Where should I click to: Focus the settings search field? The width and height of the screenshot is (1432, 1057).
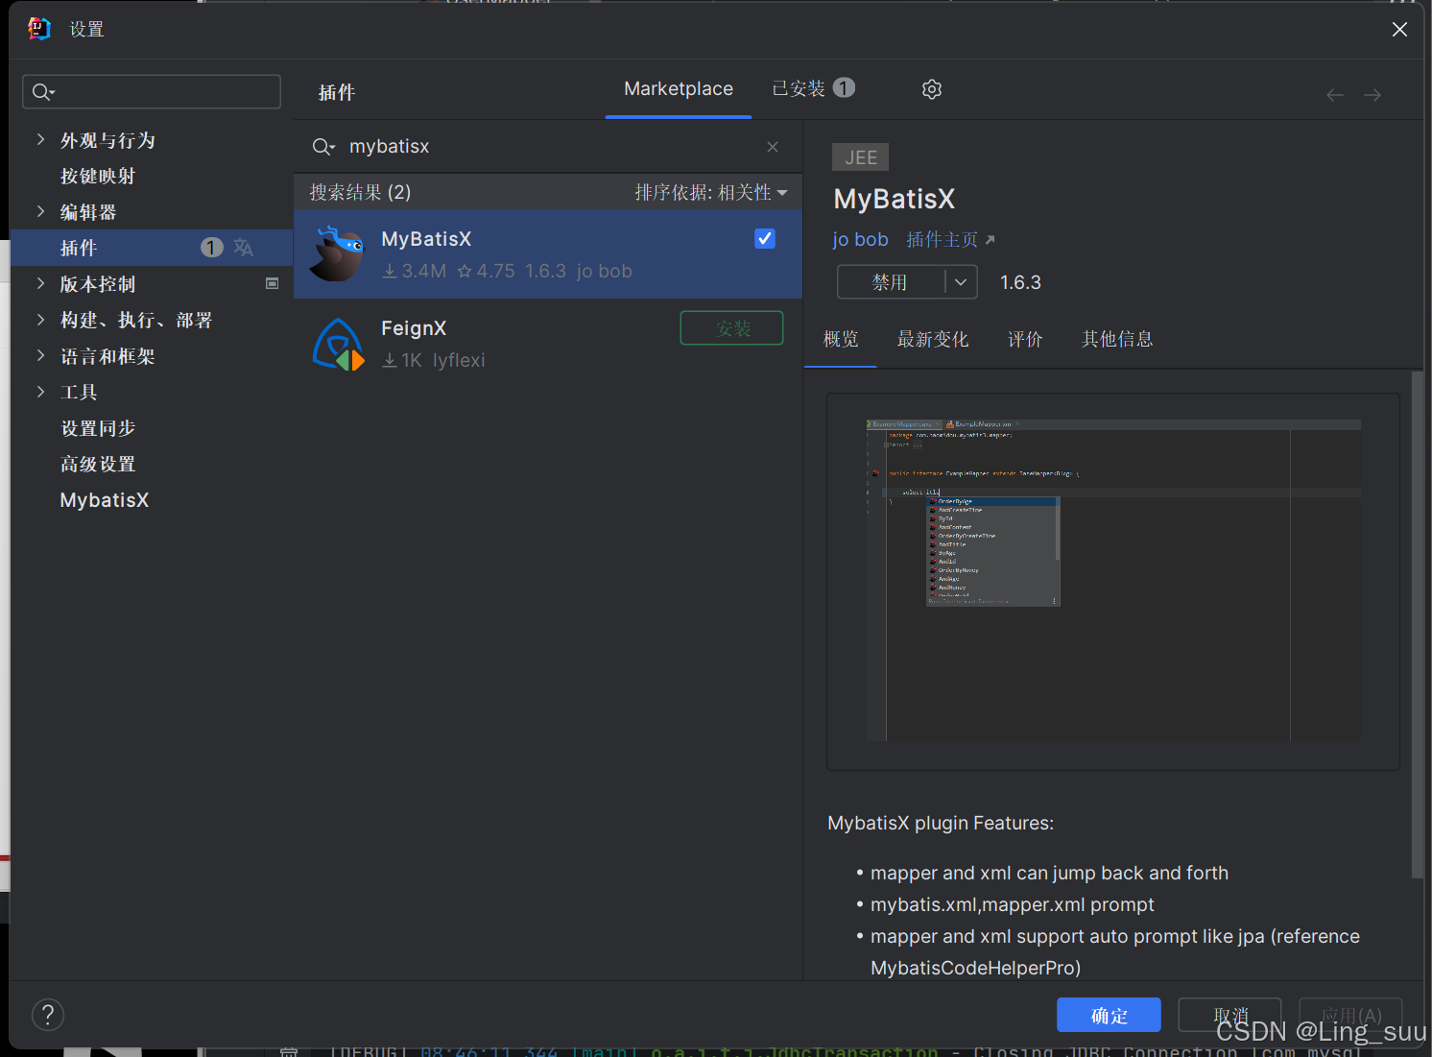pos(152,92)
